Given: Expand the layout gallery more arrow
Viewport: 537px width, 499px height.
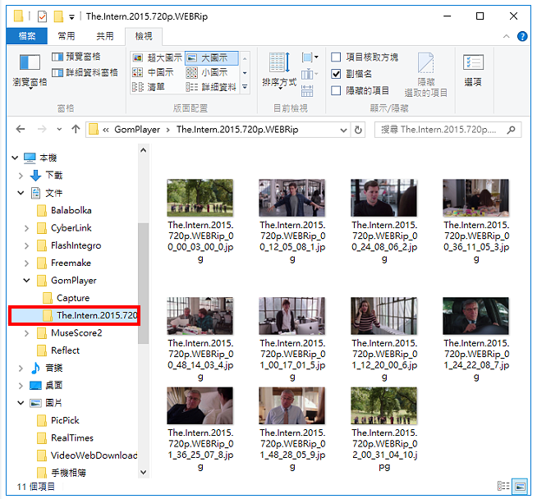Looking at the screenshot, I should click(x=245, y=87).
